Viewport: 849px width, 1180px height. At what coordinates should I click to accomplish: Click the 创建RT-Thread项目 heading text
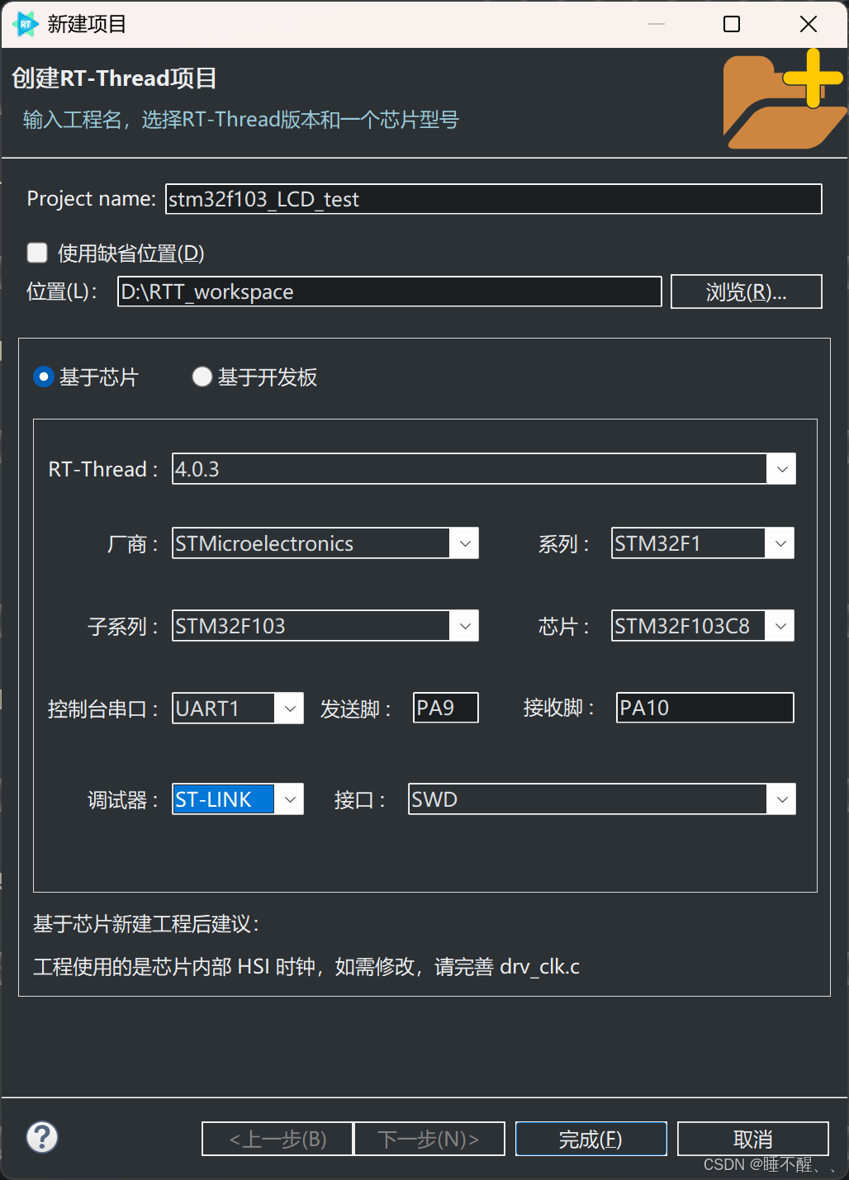[115, 78]
